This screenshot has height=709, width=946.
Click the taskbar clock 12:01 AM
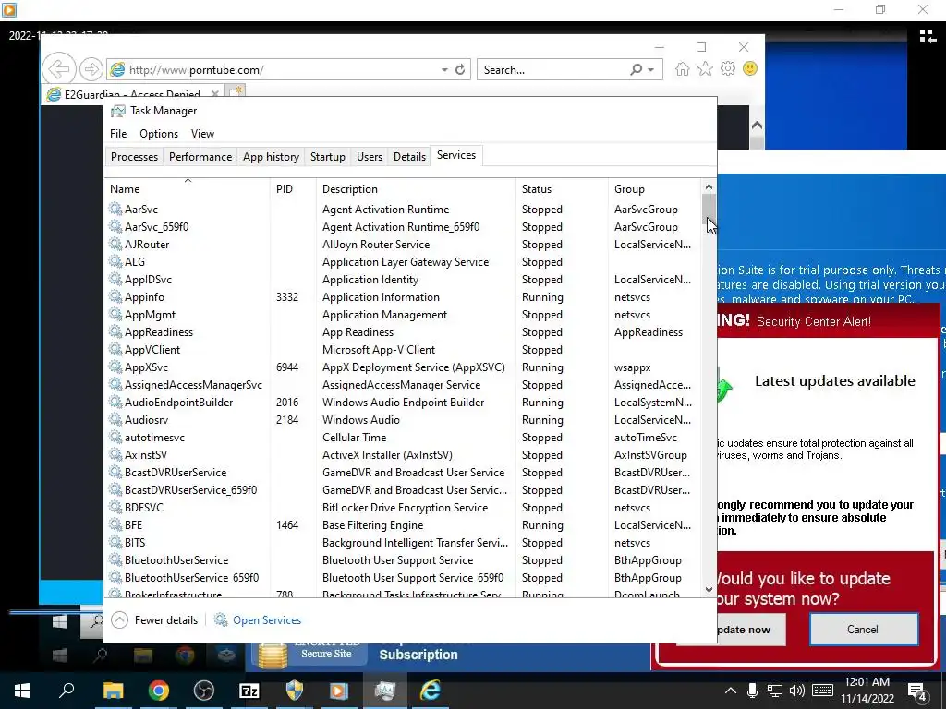tap(867, 682)
